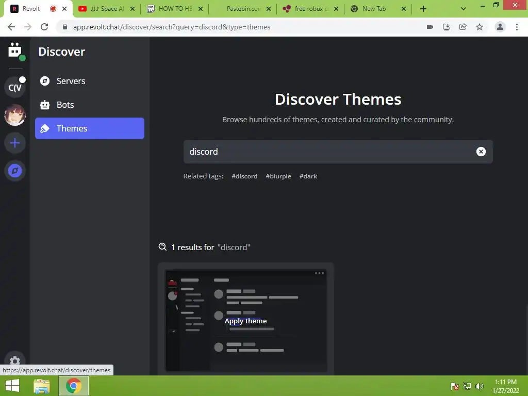Open File Explorer from taskbar
The image size is (528, 396).
41,386
